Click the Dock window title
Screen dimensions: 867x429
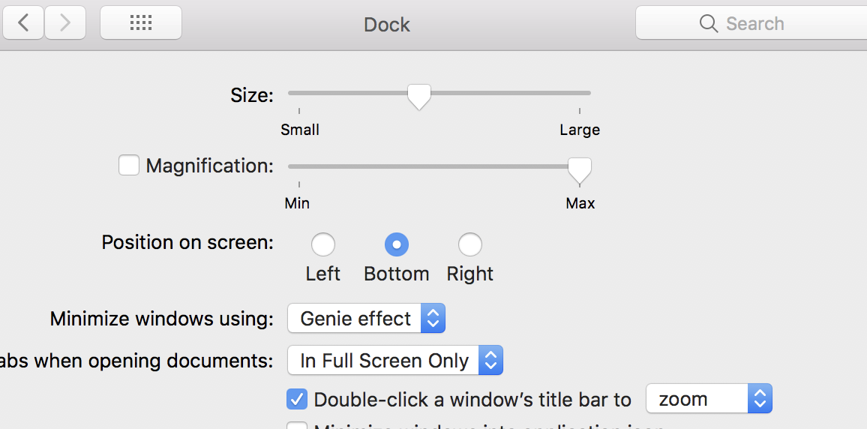pyautogui.click(x=387, y=24)
